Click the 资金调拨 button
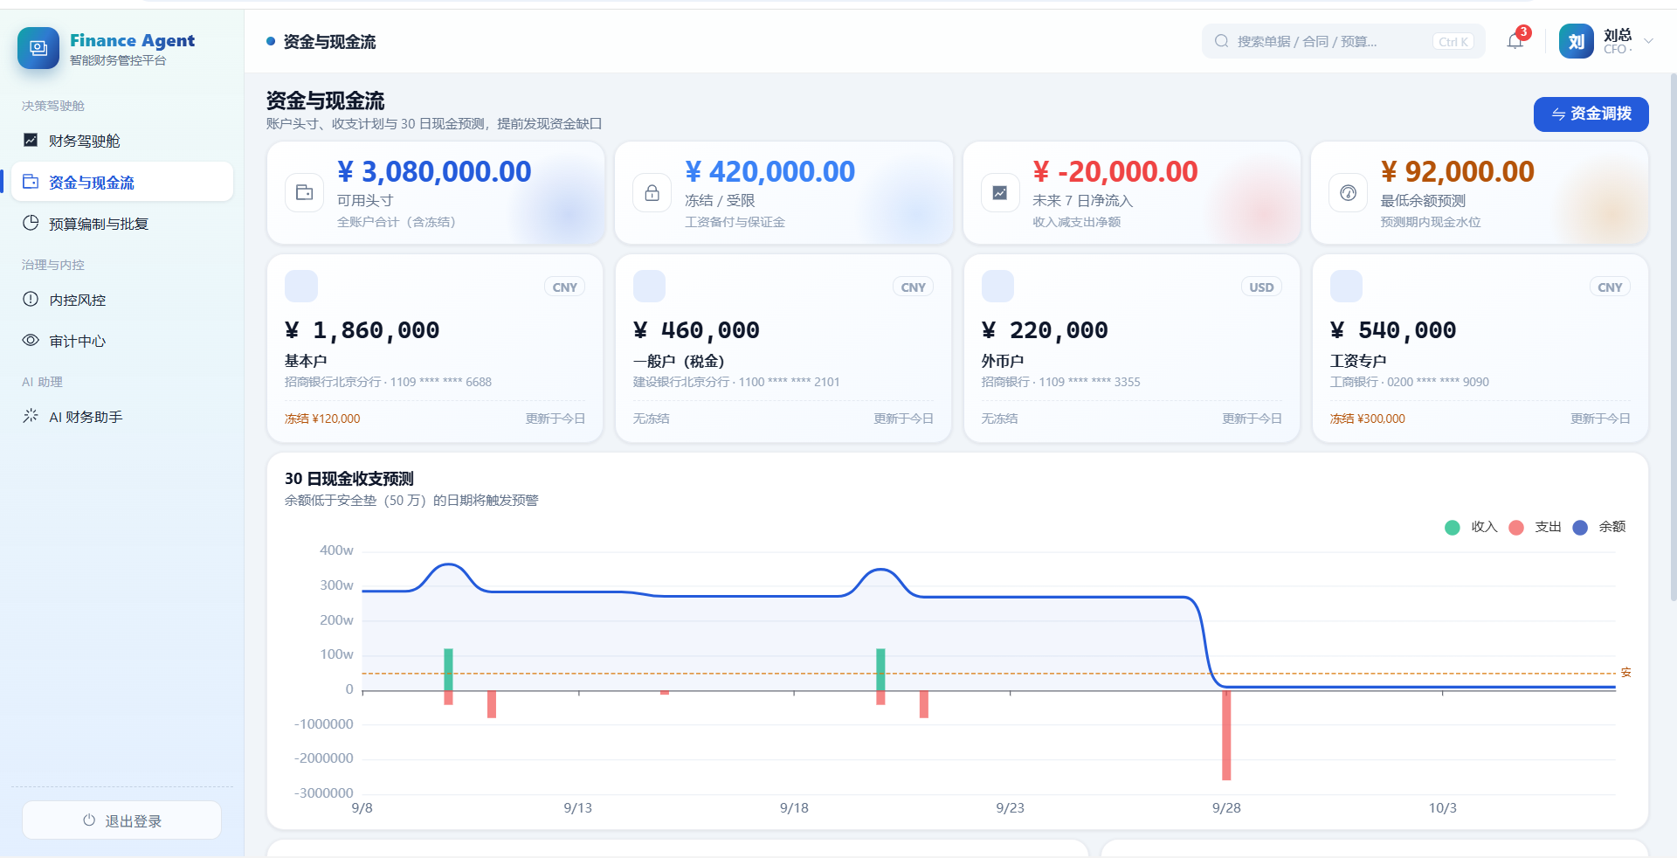Image resolution: width=1677 pixels, height=858 pixels. tap(1591, 114)
